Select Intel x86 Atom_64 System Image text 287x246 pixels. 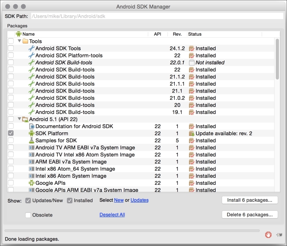click(x=75, y=169)
